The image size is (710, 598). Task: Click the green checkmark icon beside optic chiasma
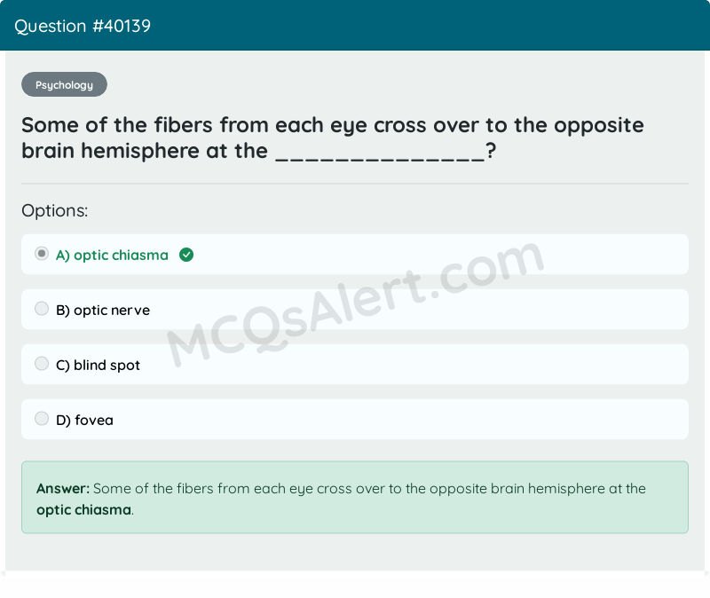coord(186,255)
